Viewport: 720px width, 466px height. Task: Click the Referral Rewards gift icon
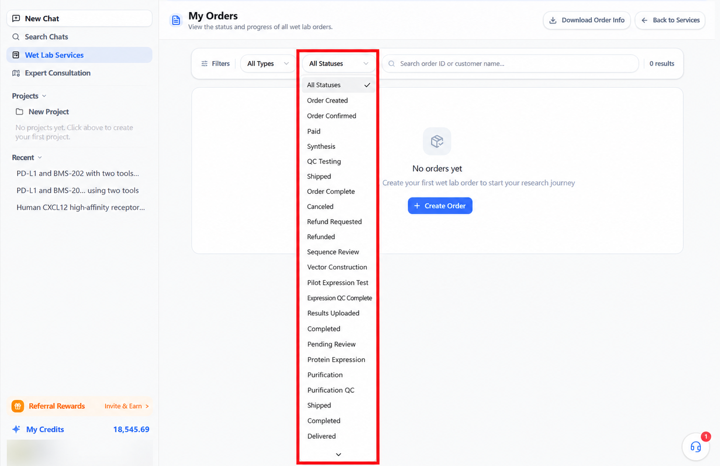click(x=18, y=406)
